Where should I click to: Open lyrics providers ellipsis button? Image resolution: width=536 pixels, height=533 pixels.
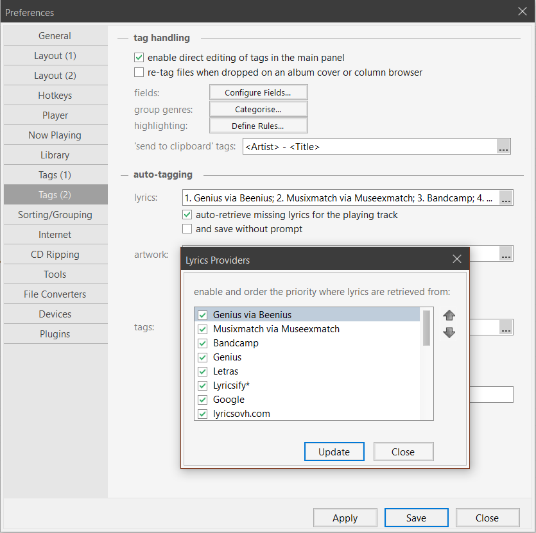pyautogui.click(x=506, y=198)
